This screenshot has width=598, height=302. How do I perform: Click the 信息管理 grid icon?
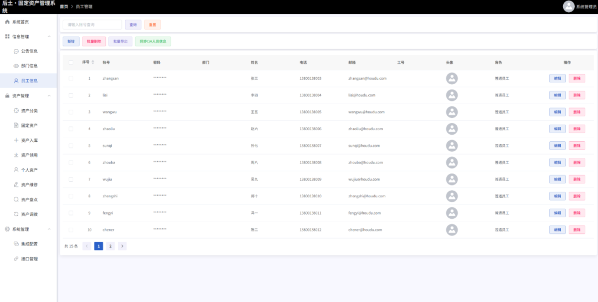(7, 37)
